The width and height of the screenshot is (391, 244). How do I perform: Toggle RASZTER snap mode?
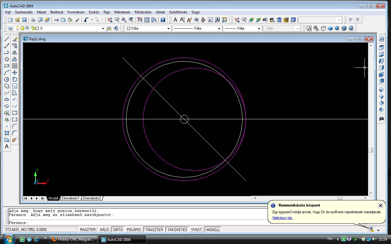(88, 230)
